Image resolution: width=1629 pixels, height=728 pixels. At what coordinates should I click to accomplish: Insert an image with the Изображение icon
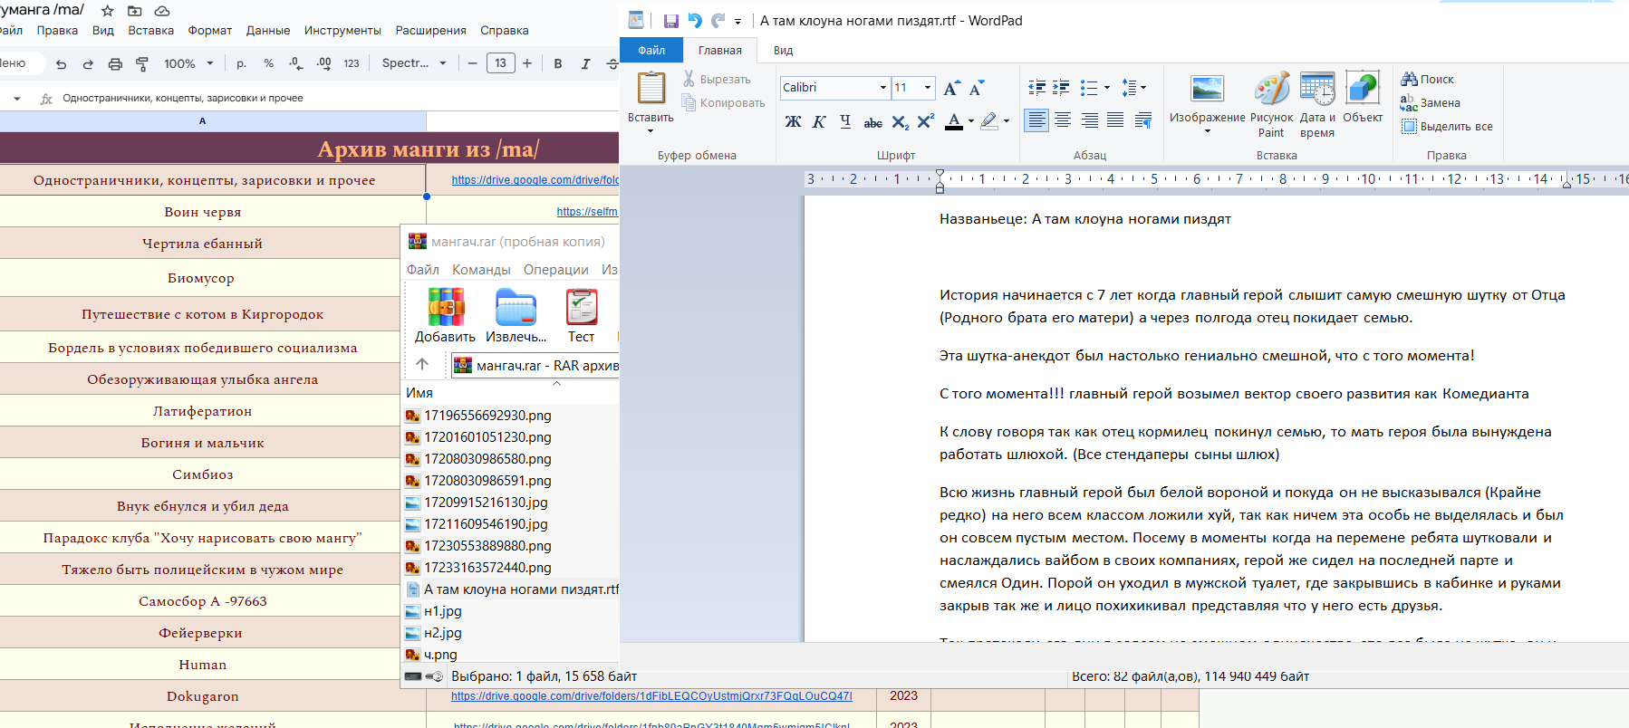coord(1207,89)
